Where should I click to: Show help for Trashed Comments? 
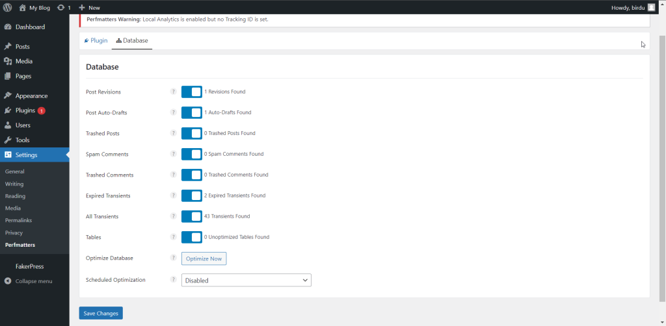coord(173,175)
